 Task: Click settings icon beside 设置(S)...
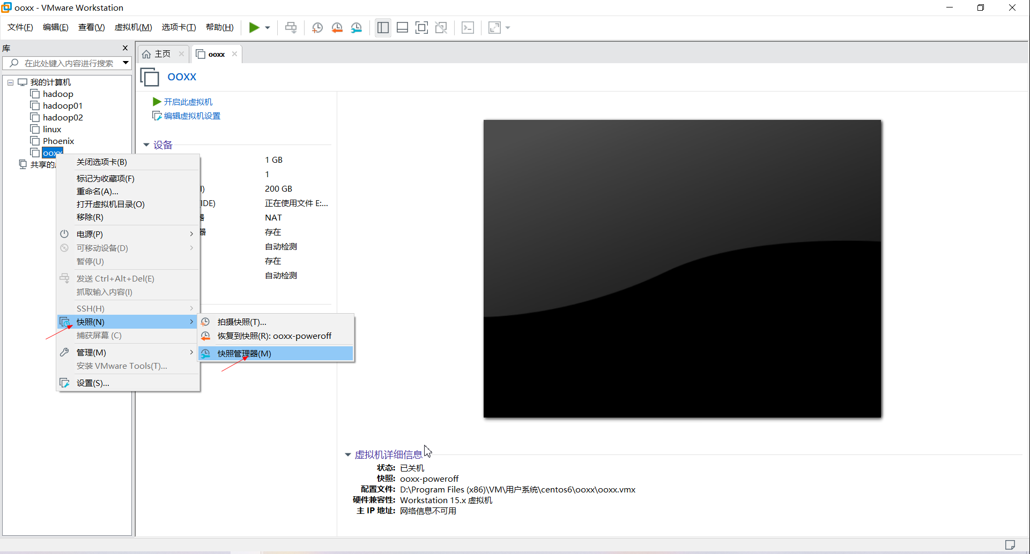(64, 383)
